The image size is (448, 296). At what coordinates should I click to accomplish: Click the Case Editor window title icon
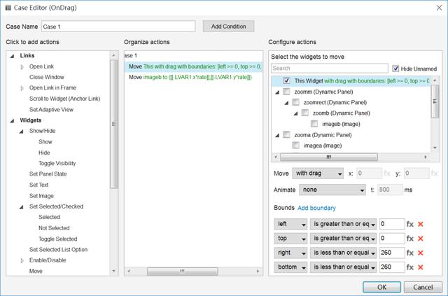coord(8,8)
